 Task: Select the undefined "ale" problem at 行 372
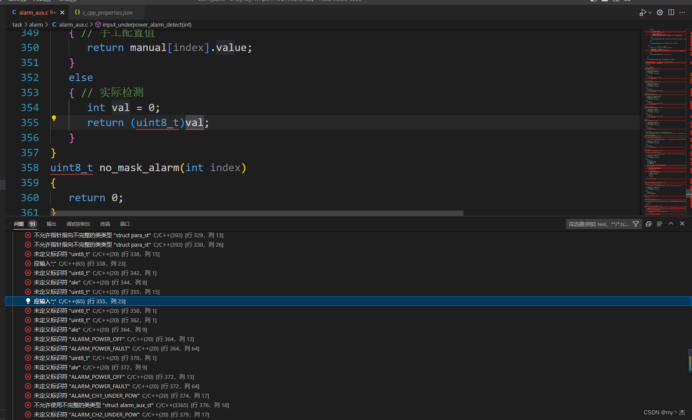[348, 367]
